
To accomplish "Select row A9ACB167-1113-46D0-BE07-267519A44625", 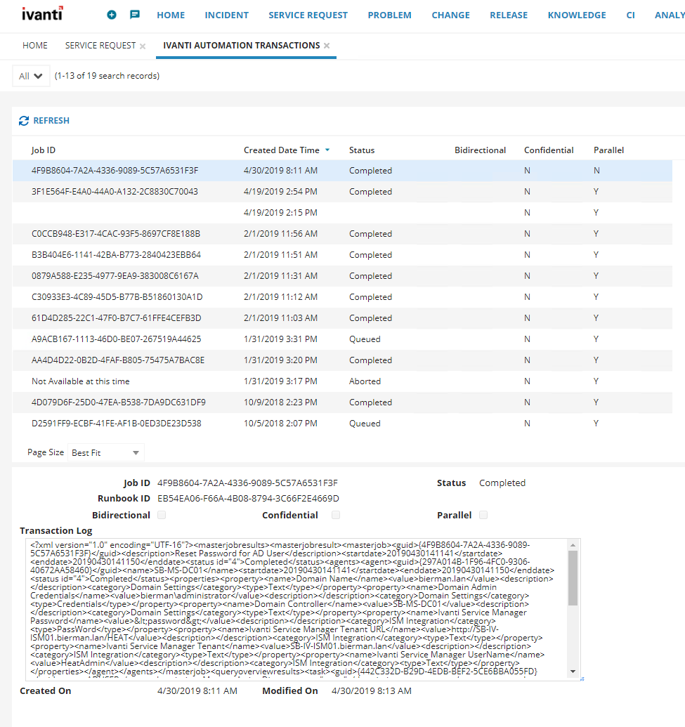I will (342, 339).
